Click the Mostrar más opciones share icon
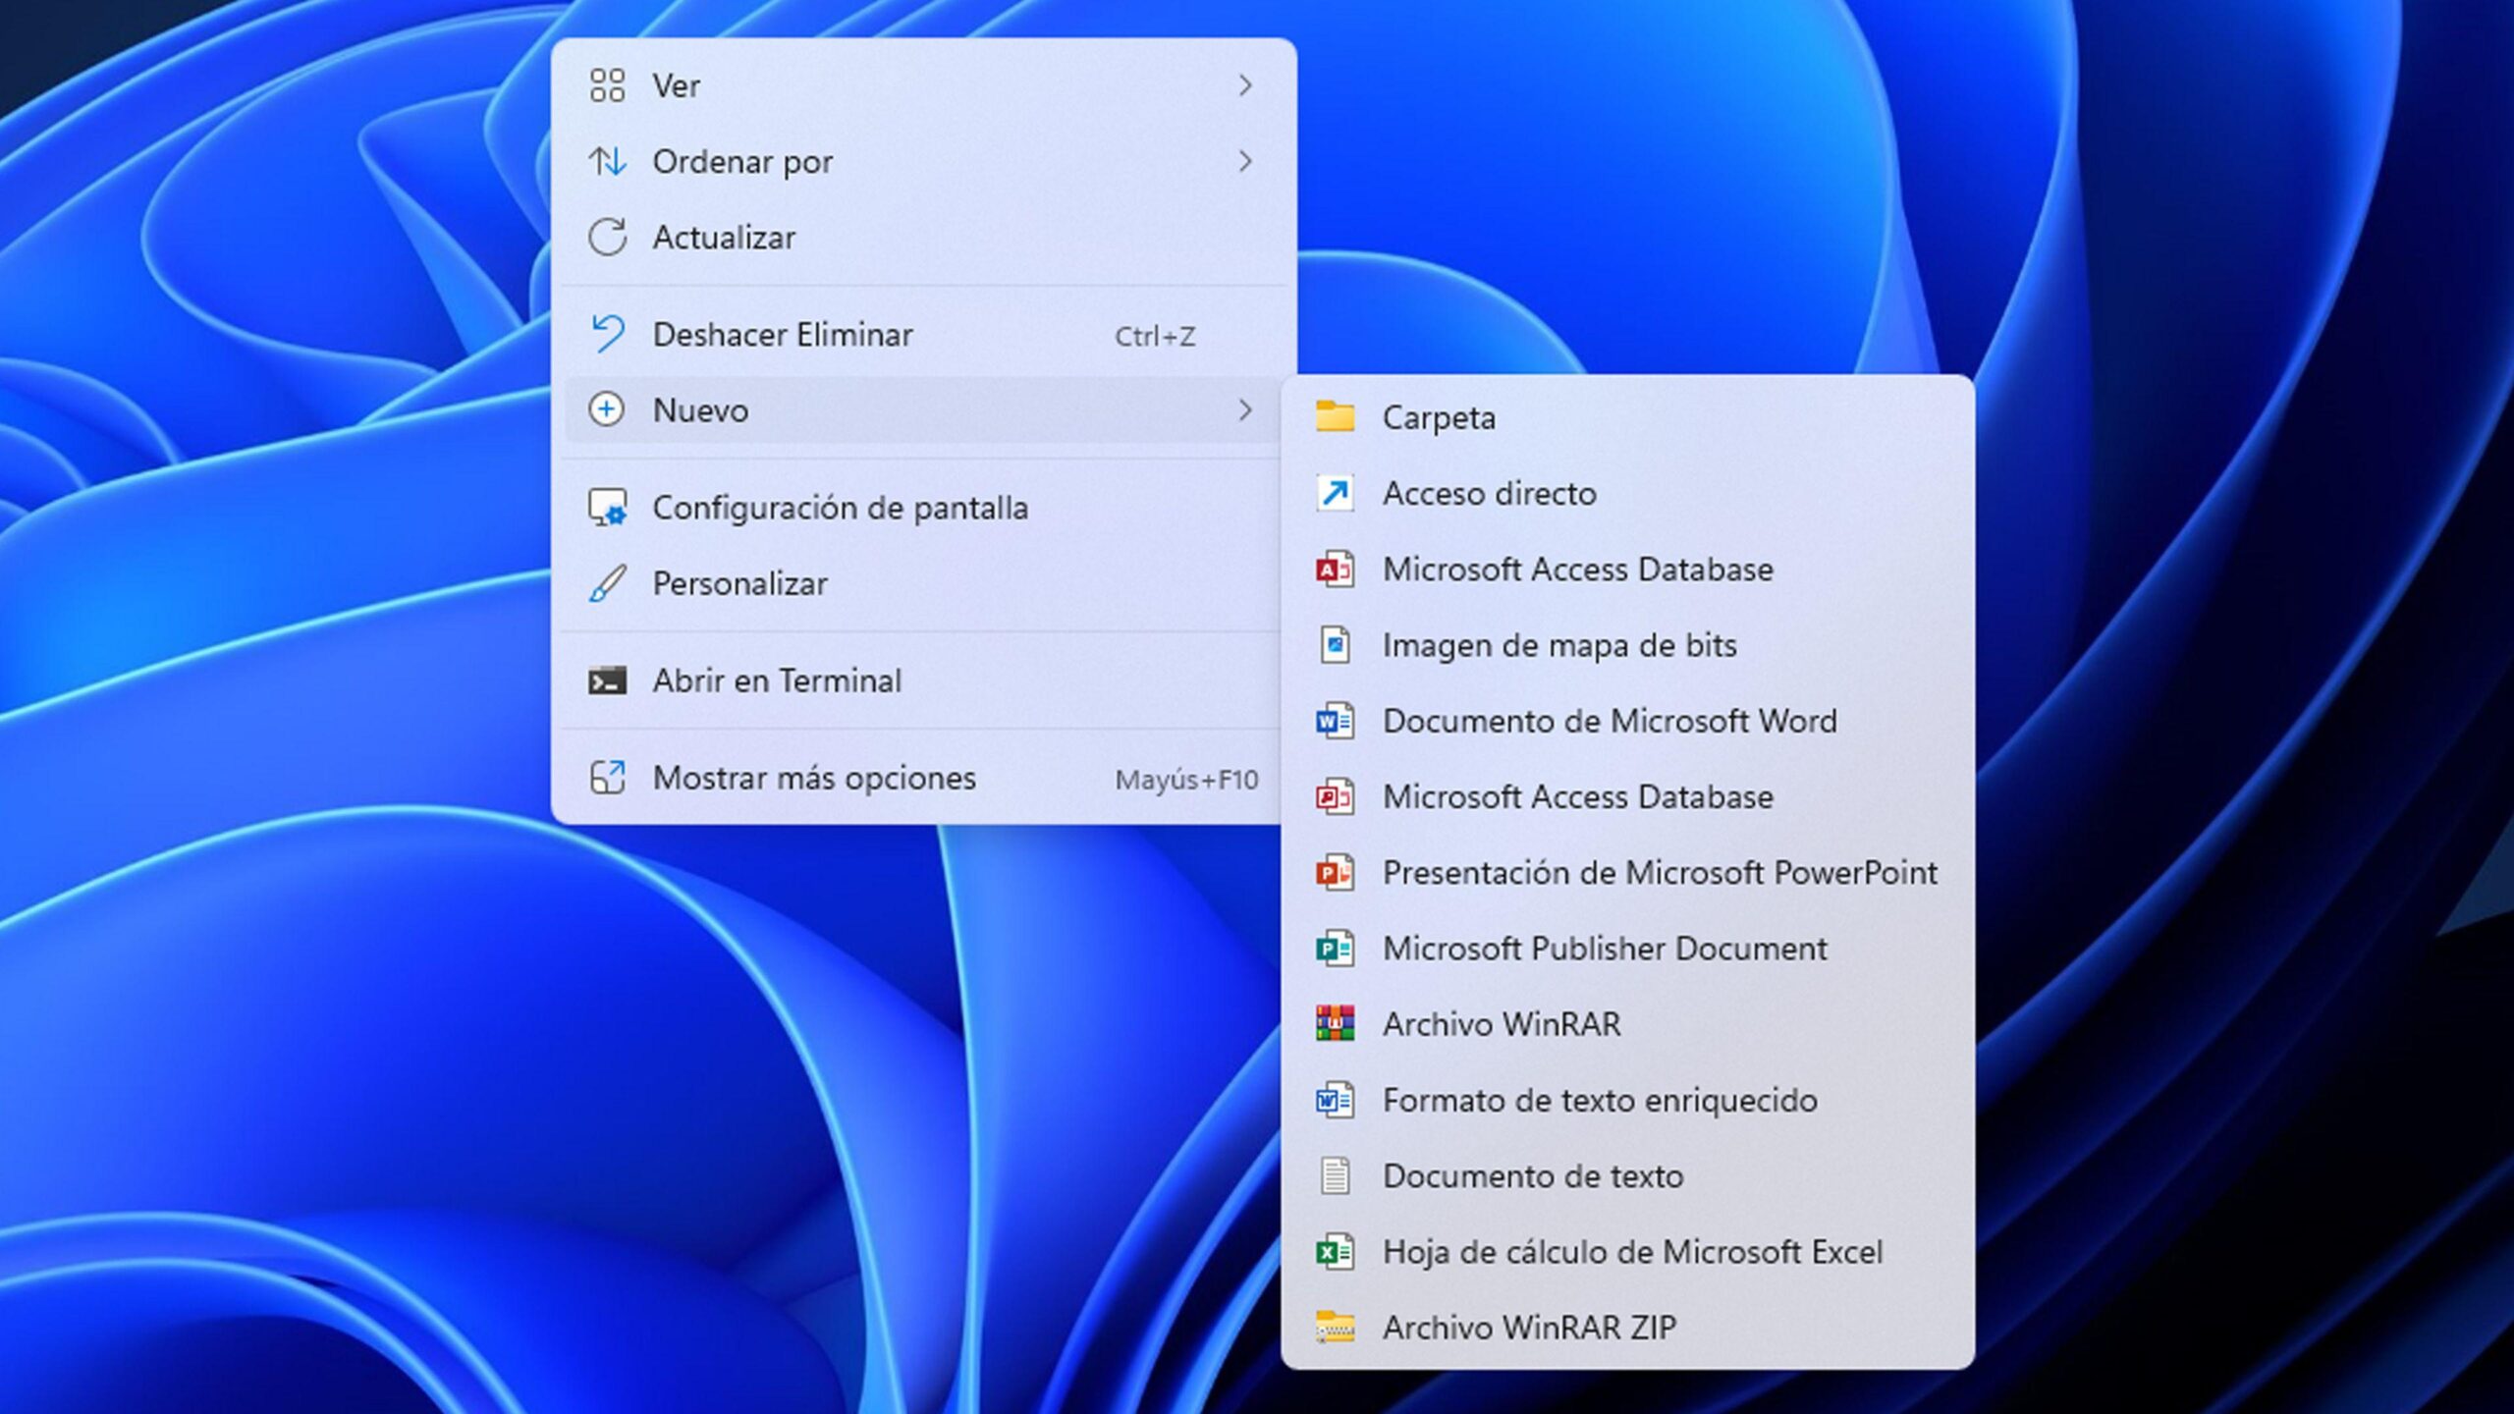Image resolution: width=2514 pixels, height=1414 pixels. 607,778
